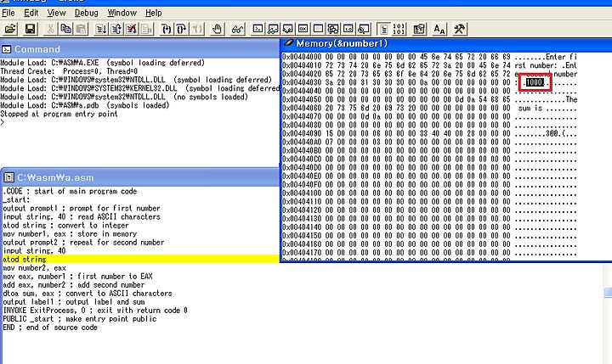The width and height of the screenshot is (612, 364).
Task: Open the Registers window toolbar icon
Action: pyautogui.click(x=303, y=29)
